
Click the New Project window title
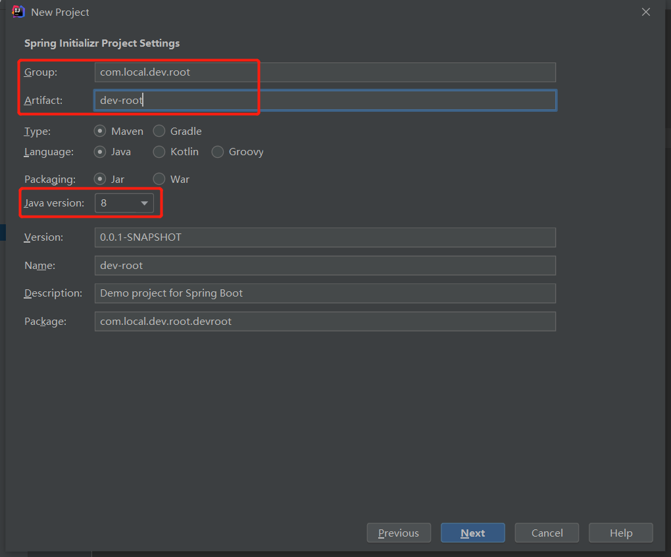(60, 12)
